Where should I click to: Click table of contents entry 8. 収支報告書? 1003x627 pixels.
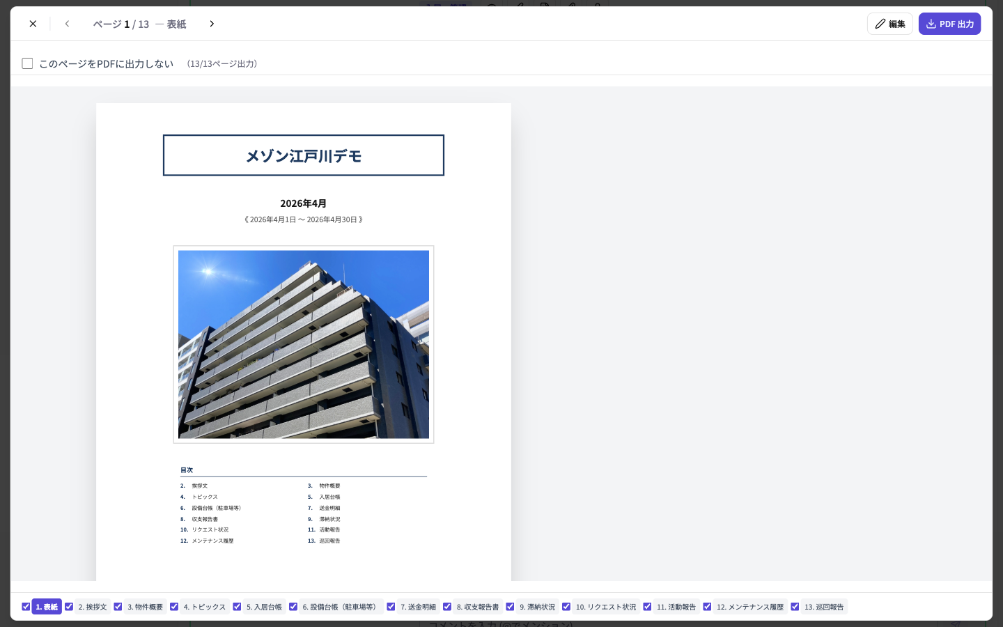(199, 519)
